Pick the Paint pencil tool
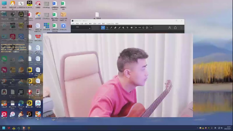Screen dimensions: 233x131 point(111,28)
